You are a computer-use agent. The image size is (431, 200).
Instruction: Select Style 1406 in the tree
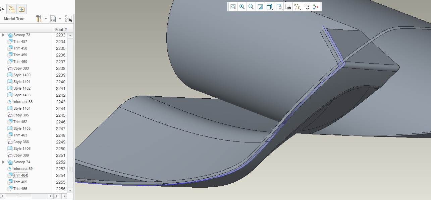tap(22, 148)
